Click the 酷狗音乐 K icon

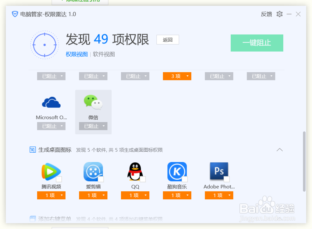tap(177, 172)
